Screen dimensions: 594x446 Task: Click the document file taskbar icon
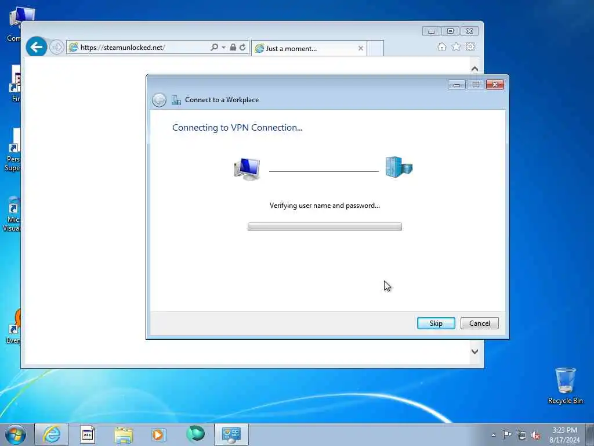tap(88, 434)
